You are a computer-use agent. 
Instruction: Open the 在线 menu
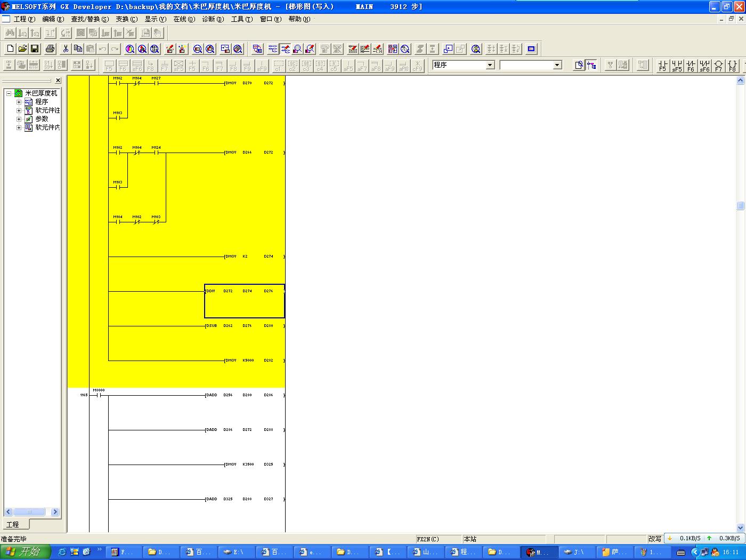pyautogui.click(x=184, y=19)
